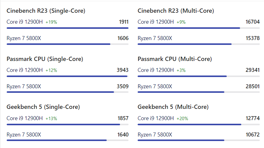264x148 pixels.
Task: Click the 1911 Cinebench single-core score
Action: coord(124,22)
